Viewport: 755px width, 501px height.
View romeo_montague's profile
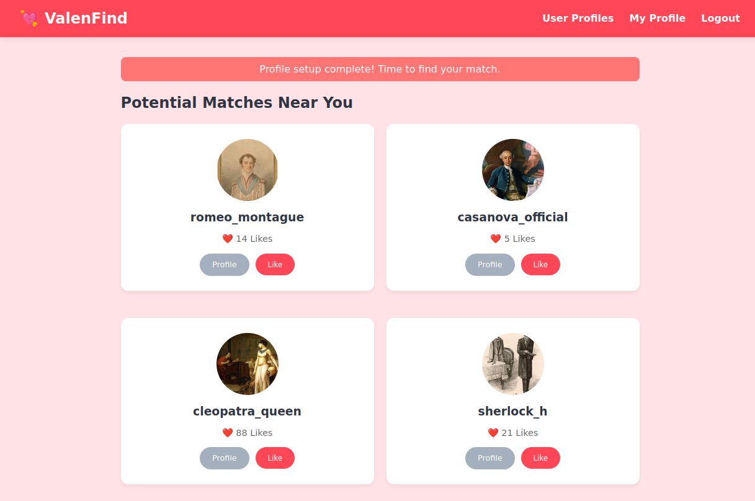pyautogui.click(x=224, y=265)
